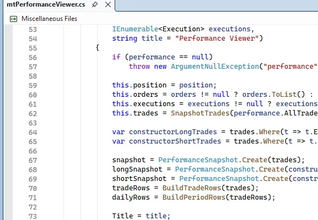Click the 'if' keyword on line 56
318x220 pixels.
pyautogui.click(x=116, y=57)
